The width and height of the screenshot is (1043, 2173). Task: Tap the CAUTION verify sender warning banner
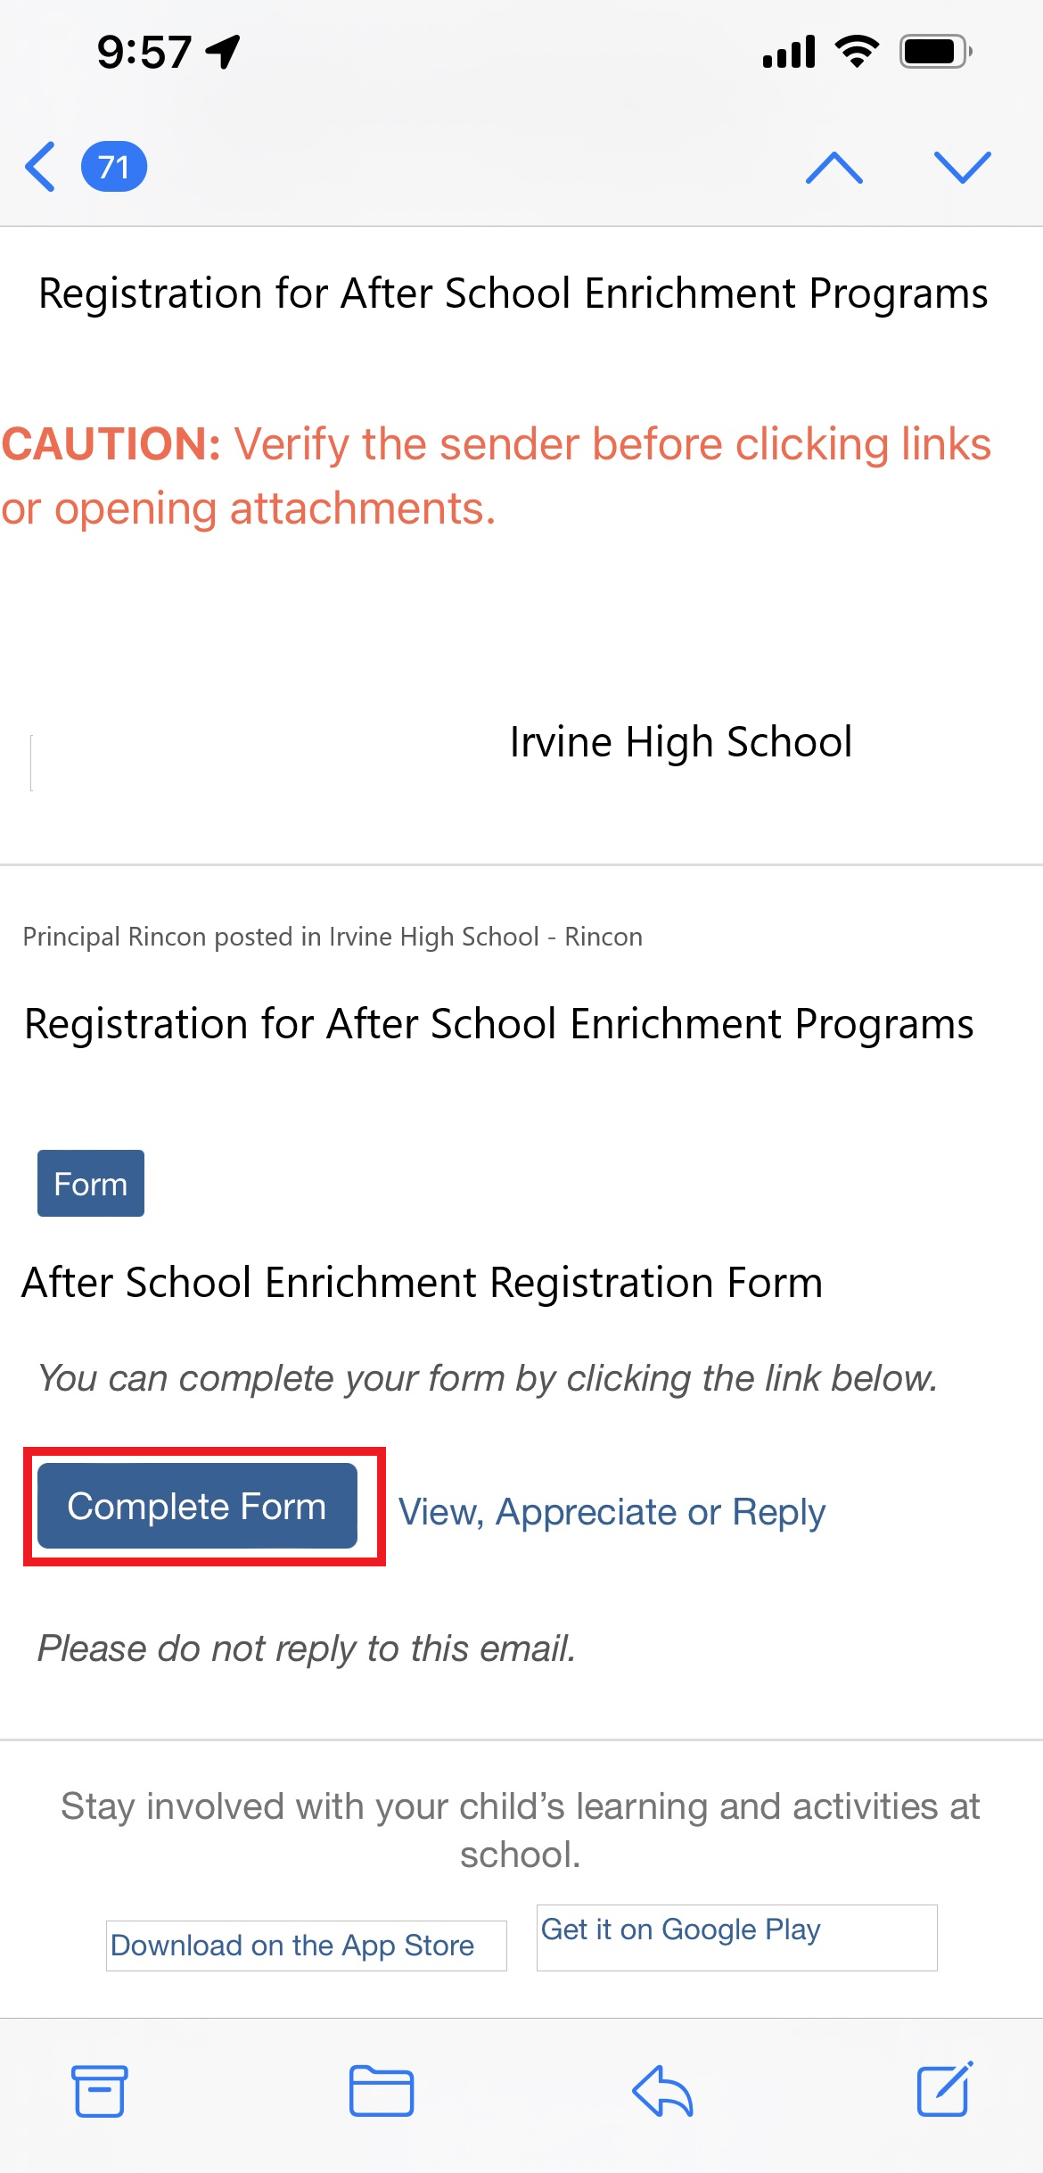[x=496, y=475]
